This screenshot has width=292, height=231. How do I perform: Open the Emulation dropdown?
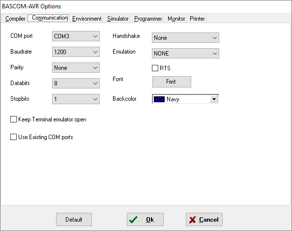(x=185, y=54)
